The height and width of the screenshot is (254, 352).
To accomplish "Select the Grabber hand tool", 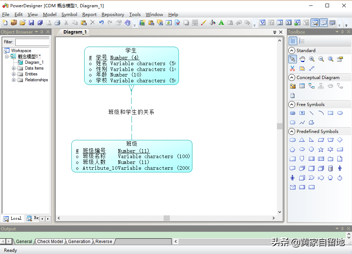I will 302,59.
